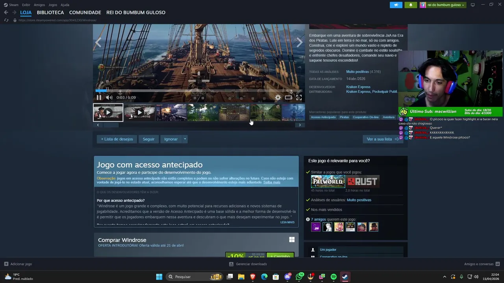Expand the dropdown arrow beside Ignorar
This screenshot has height=283, width=504.
[x=185, y=139]
